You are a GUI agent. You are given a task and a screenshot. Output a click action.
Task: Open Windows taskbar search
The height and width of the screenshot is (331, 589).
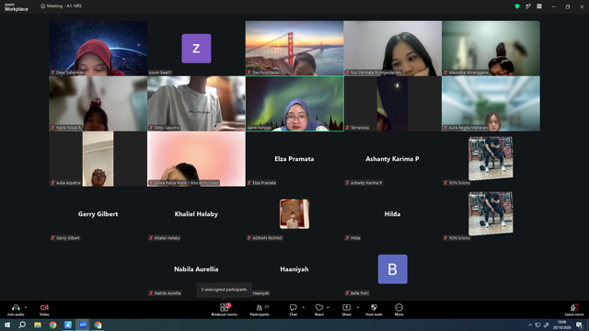coord(22,325)
